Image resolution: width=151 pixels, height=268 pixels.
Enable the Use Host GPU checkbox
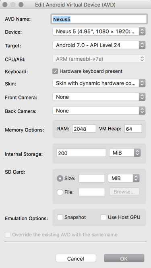[x=103, y=217]
